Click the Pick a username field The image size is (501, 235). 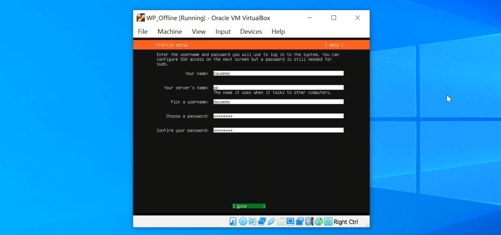278,102
